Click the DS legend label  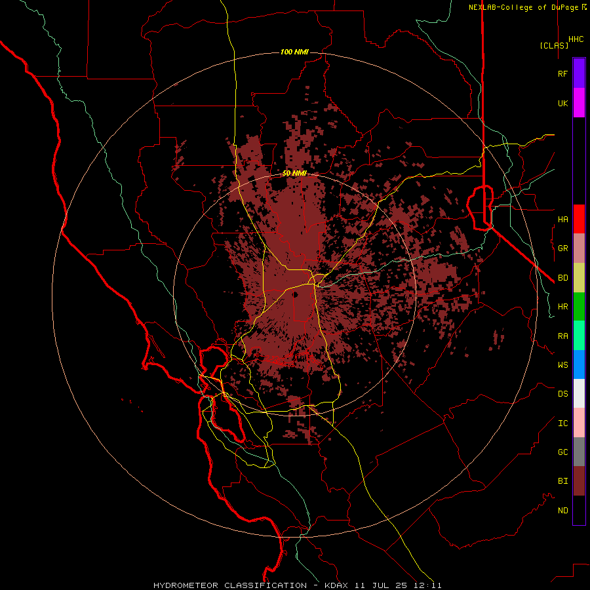562,394
